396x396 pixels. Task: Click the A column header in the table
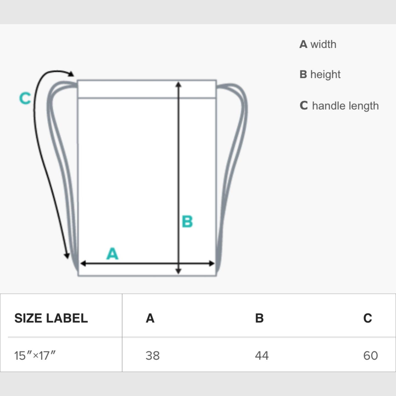point(150,318)
